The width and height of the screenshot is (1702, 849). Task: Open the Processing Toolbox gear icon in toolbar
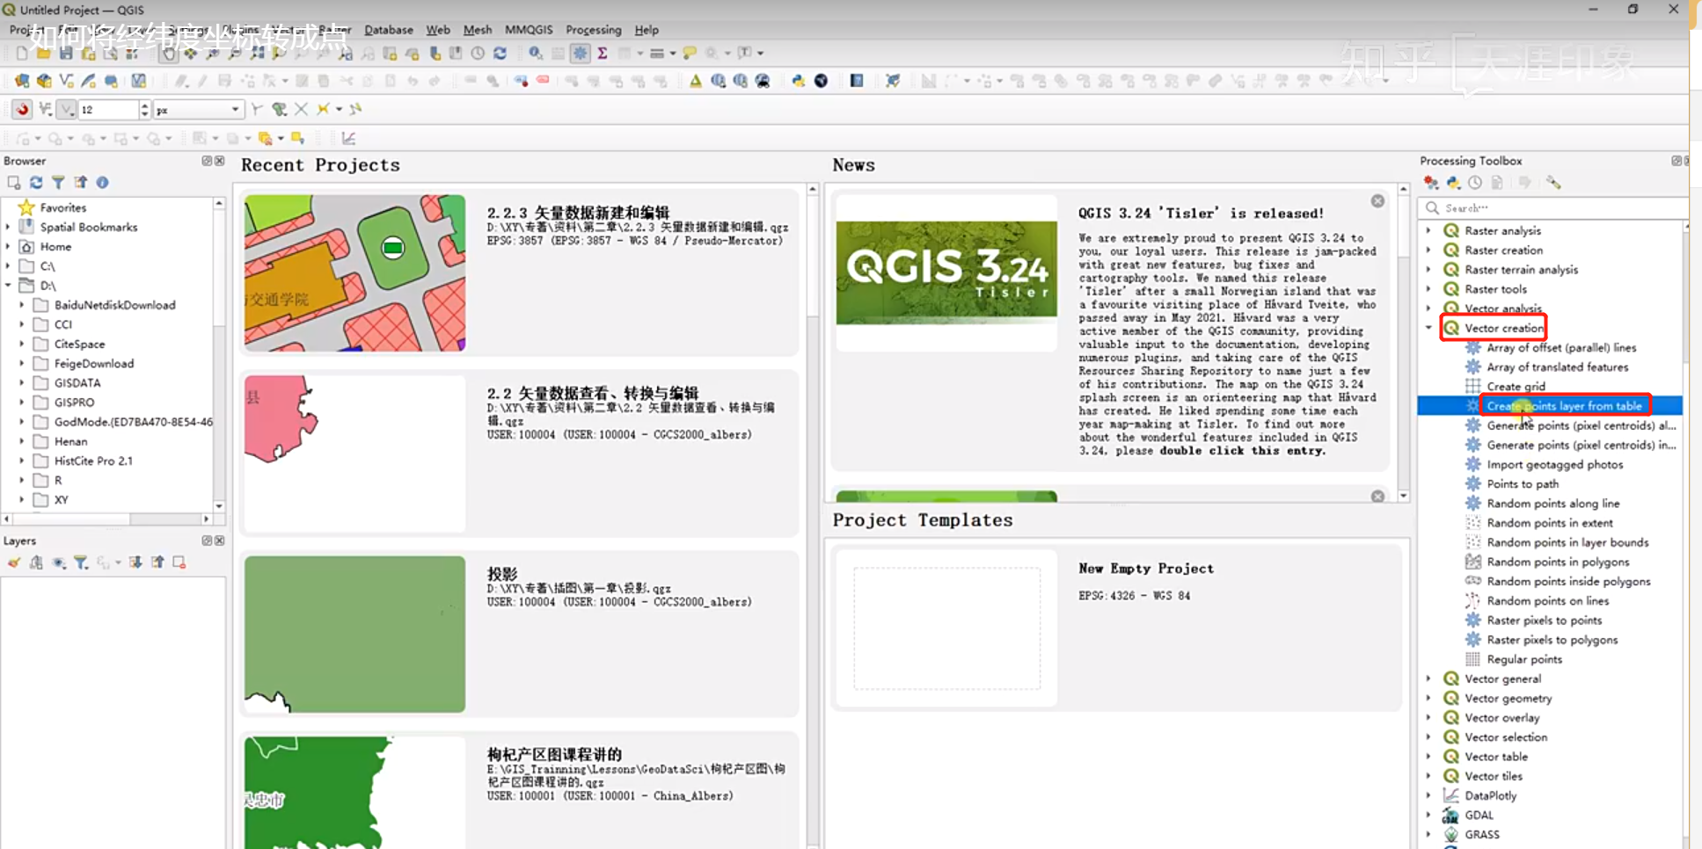[581, 54]
